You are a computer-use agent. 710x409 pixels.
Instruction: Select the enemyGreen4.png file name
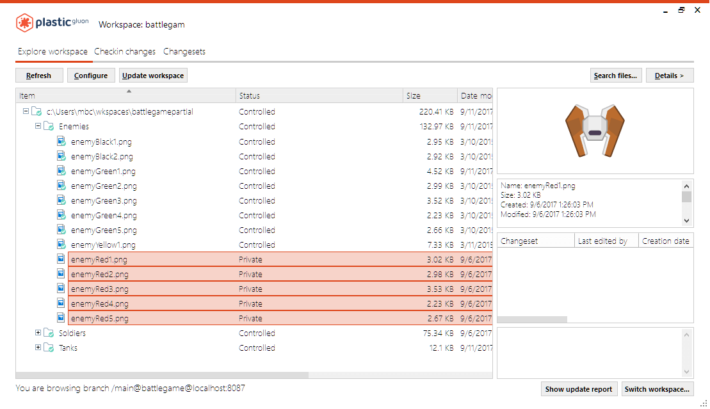[x=104, y=216]
